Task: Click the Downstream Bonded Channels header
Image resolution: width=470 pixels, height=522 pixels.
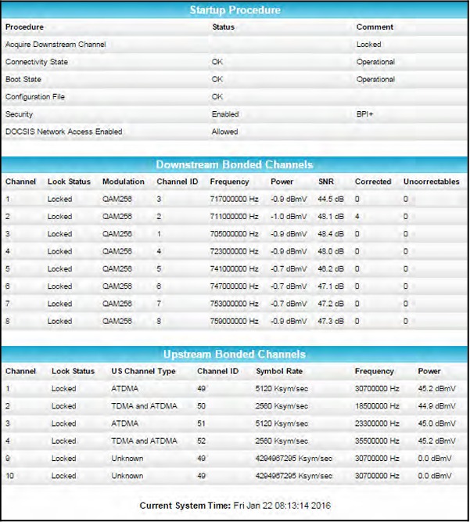Action: (235, 164)
